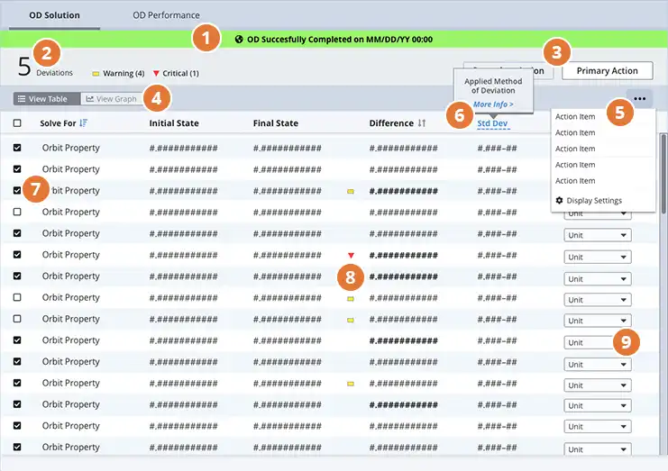Expand the Unit dropdown in the critical row
The image size is (668, 471).
(x=597, y=258)
